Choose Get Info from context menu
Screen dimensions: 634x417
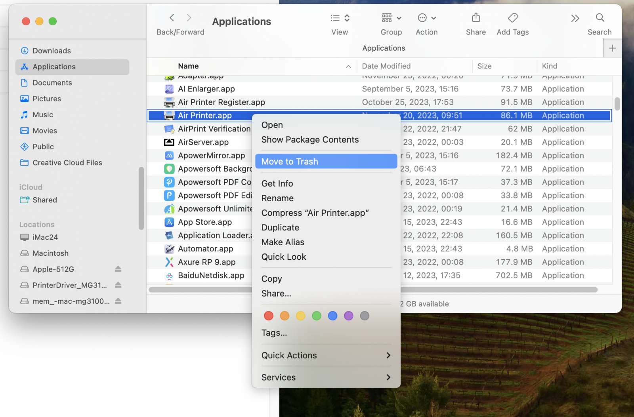click(x=326, y=184)
